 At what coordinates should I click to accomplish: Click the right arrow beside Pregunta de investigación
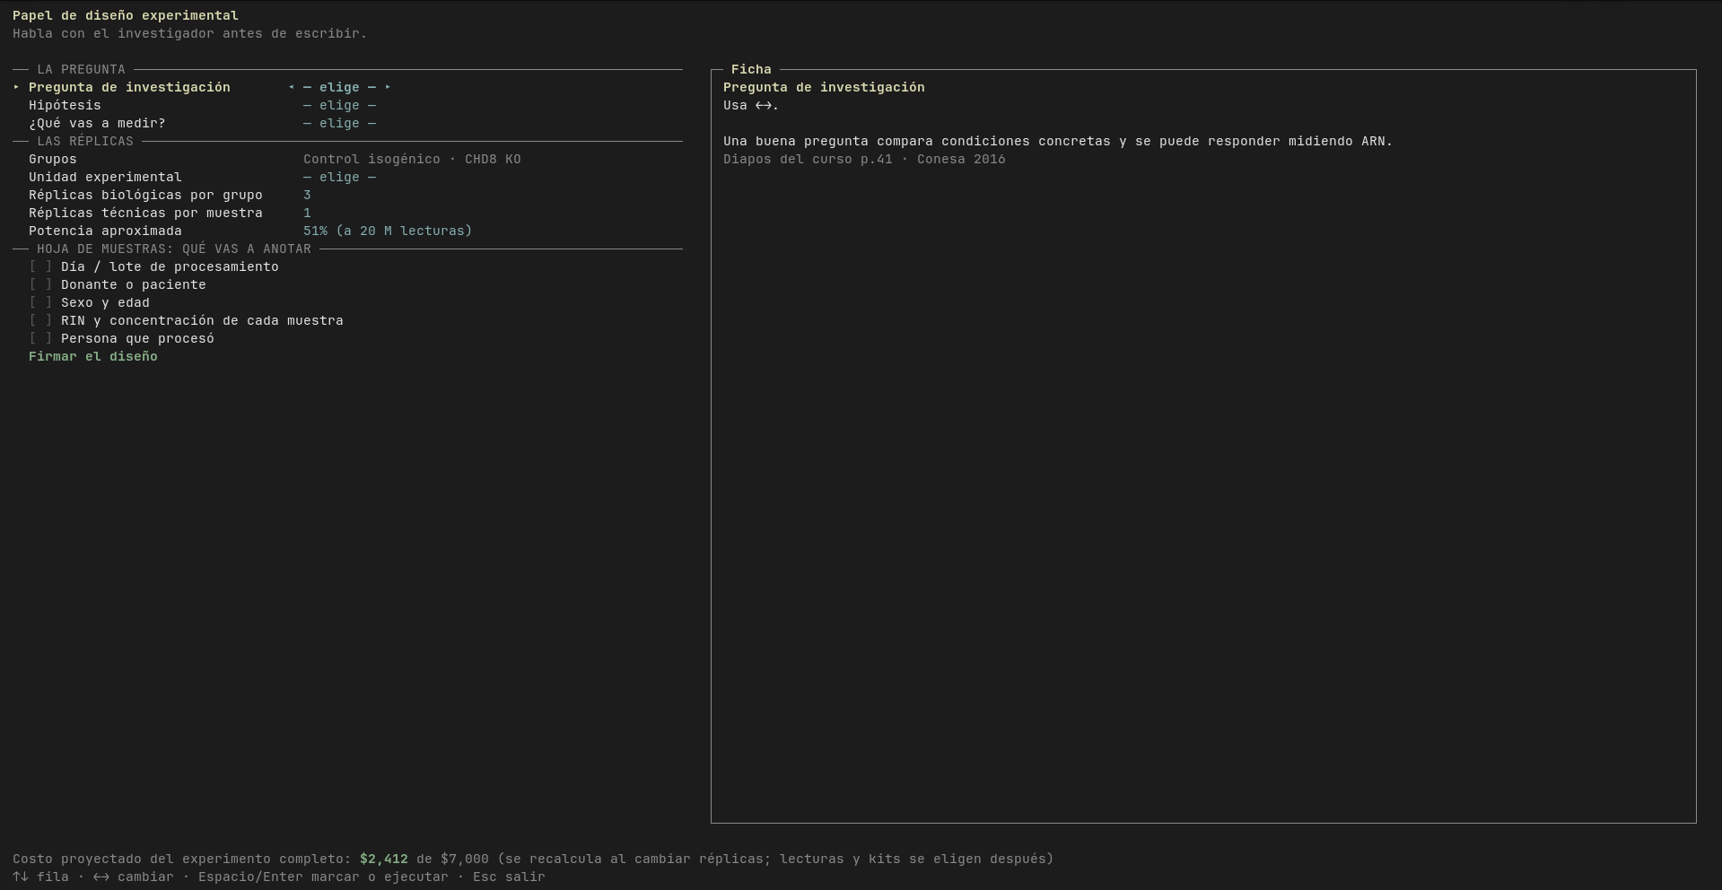point(388,87)
